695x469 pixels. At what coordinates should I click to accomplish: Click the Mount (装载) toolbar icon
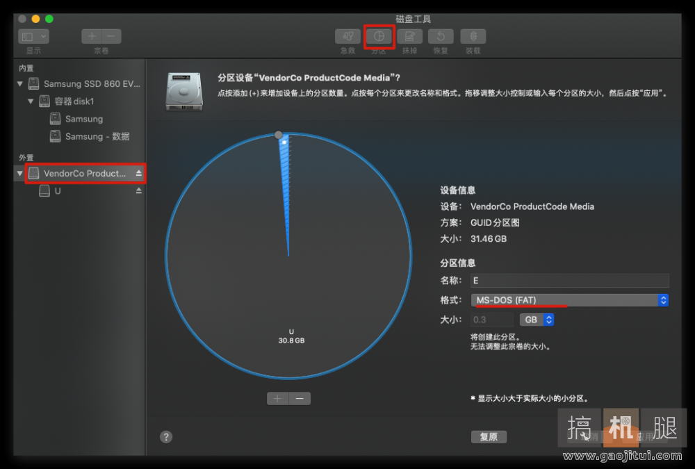473,36
